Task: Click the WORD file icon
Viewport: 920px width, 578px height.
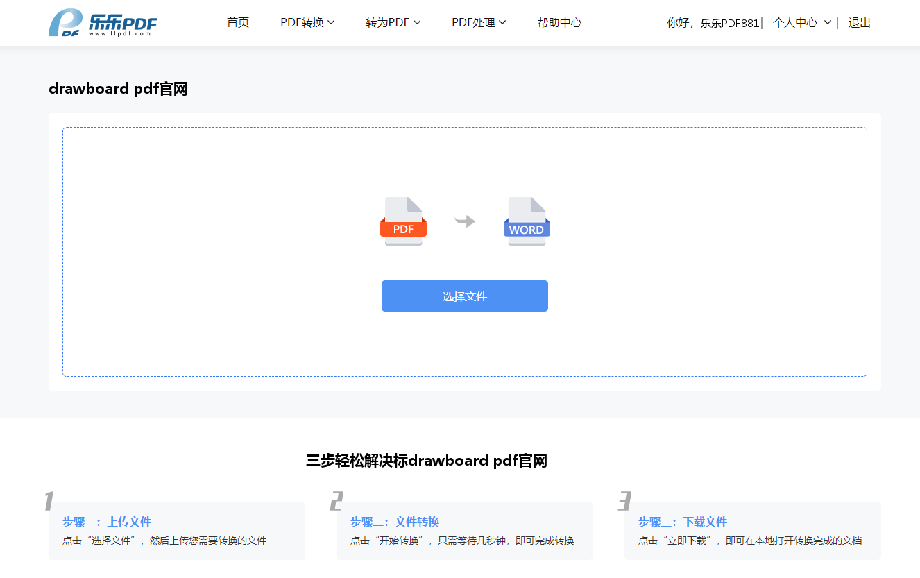Action: pos(527,221)
